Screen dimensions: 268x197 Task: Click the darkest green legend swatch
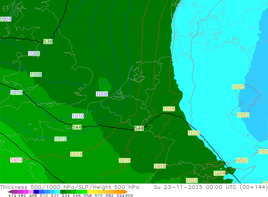pos(63,192)
